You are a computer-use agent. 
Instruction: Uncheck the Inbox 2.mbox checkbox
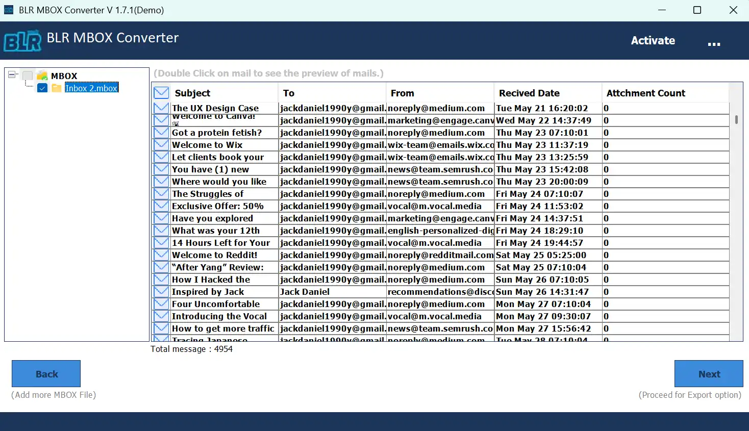42,88
